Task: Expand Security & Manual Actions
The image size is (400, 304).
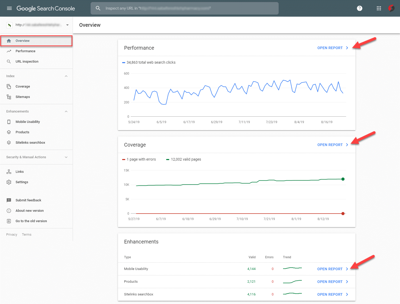Action: click(66, 157)
